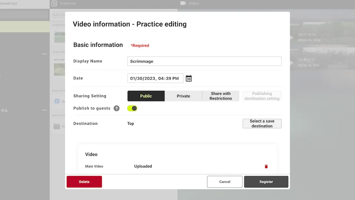Open the upper three-dots menu in sidebar
This screenshot has height=200, width=355.
pyautogui.click(x=44, y=54)
